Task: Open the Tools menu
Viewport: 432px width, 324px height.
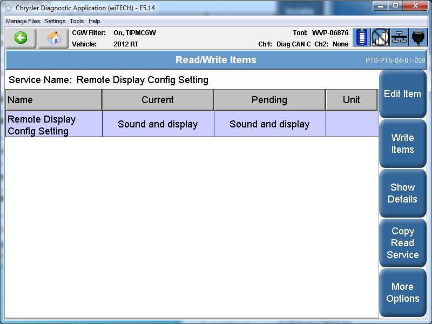Action: point(77,21)
